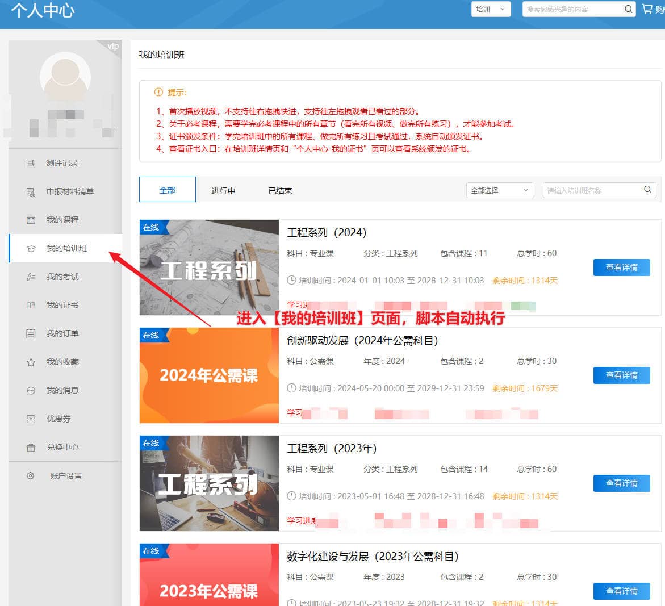Switch to the 已结束 tab
Screen dimensions: 665x606
(281, 191)
